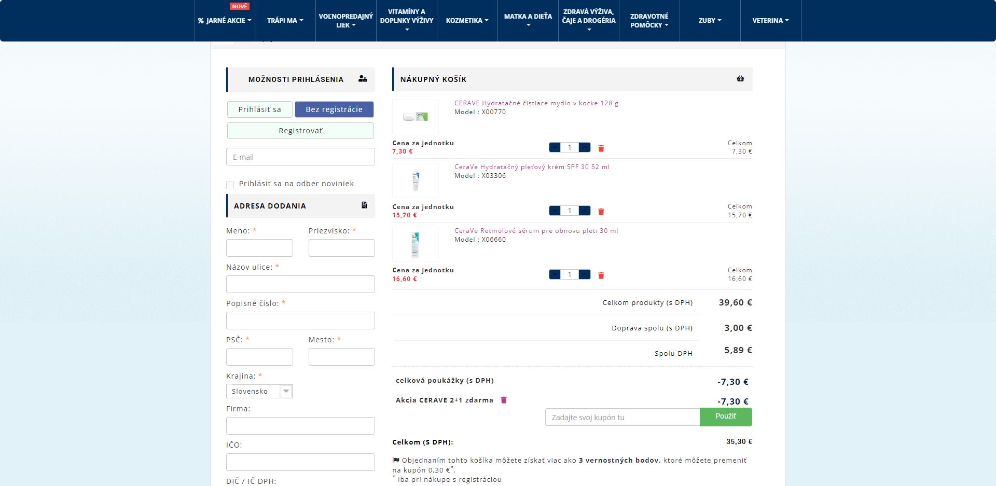Select the Bez registrácie option
Image resolution: width=996 pixels, height=486 pixels.
click(x=334, y=109)
